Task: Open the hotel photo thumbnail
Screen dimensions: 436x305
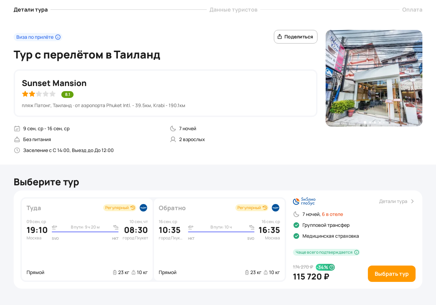Action: pos(374,78)
